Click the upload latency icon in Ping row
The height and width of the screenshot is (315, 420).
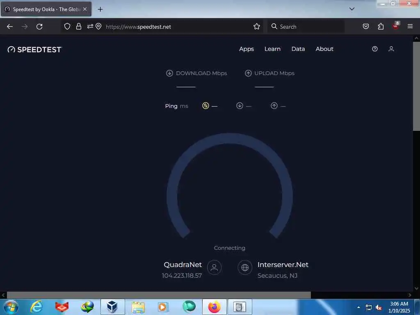pos(274,106)
